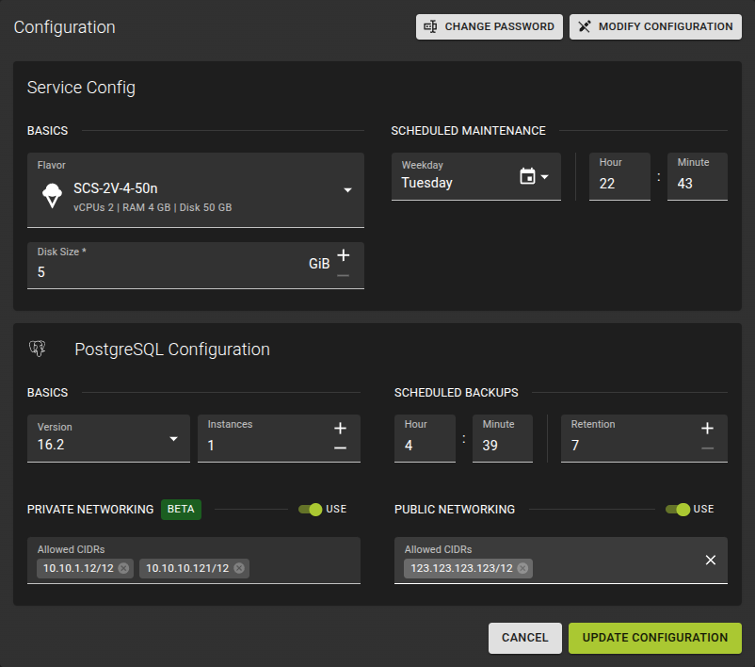Viewport: 755px width, 667px height.
Task: Click Scheduled Backups section label
Action: tap(457, 393)
